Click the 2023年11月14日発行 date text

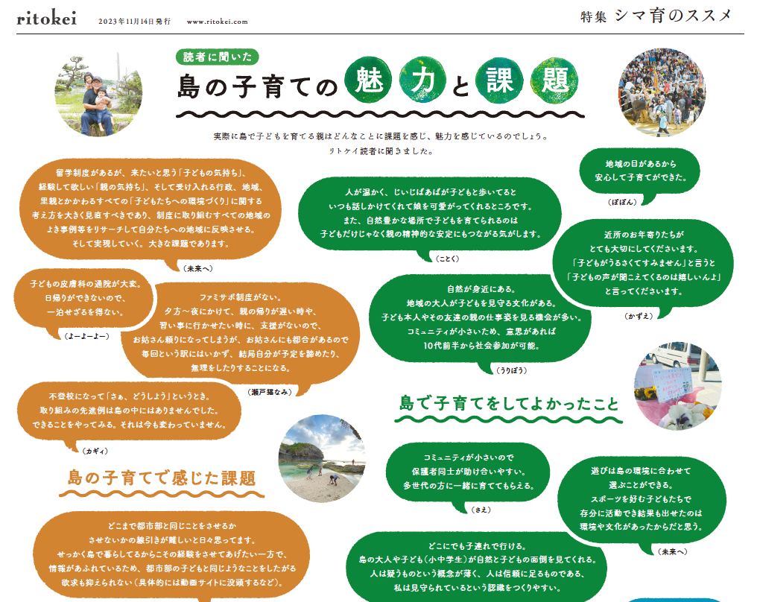tap(134, 22)
